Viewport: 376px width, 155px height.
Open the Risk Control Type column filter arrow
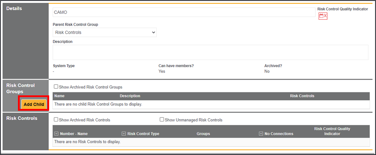[x=124, y=134]
